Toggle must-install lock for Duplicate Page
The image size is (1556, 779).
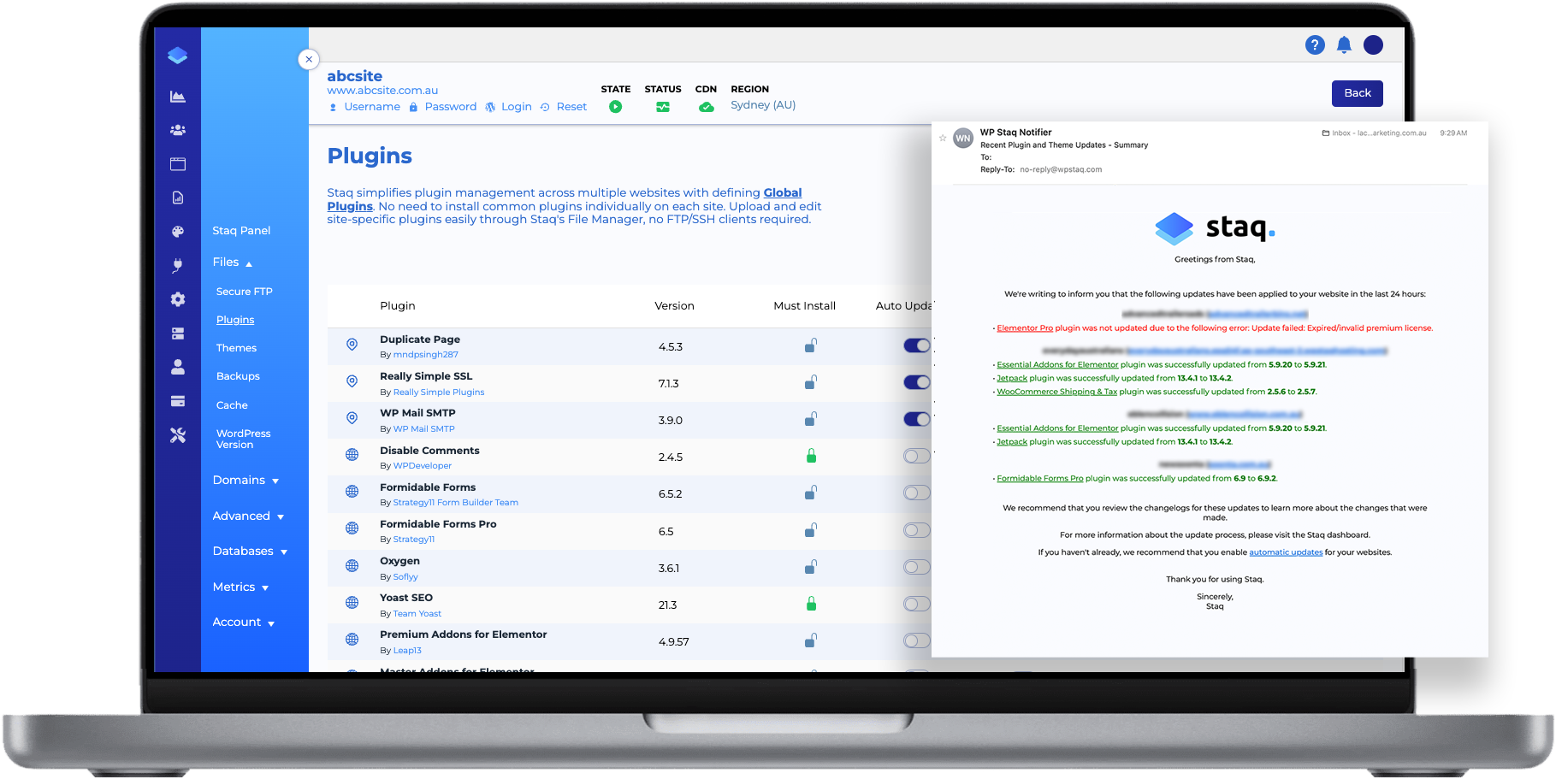(x=811, y=345)
